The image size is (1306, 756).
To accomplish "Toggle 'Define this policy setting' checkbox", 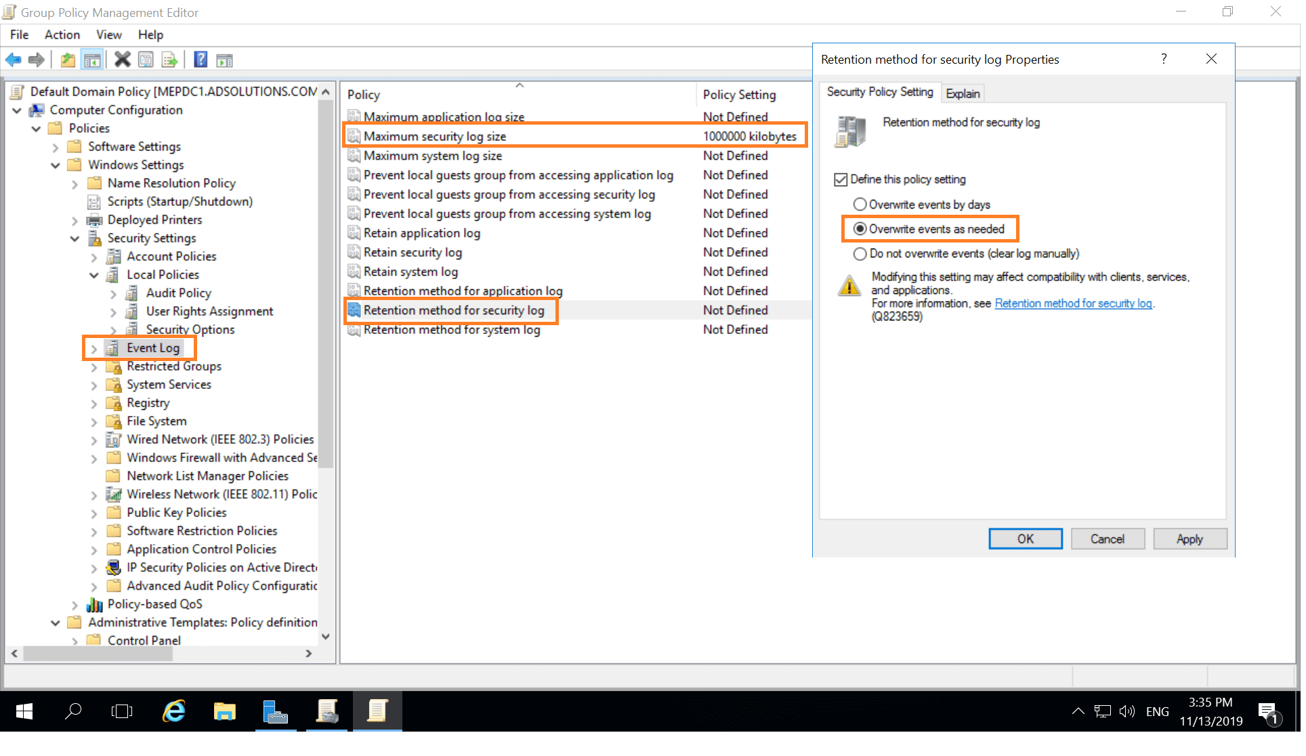I will coord(839,179).
